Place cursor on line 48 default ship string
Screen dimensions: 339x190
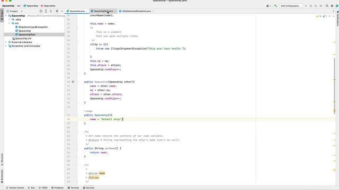pos(111,119)
